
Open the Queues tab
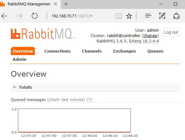[x=155, y=51]
